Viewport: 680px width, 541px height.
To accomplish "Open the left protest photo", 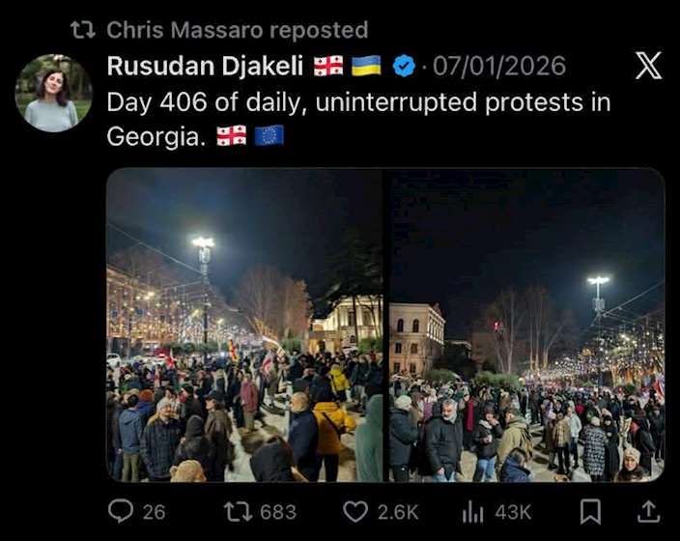I will click(x=244, y=325).
